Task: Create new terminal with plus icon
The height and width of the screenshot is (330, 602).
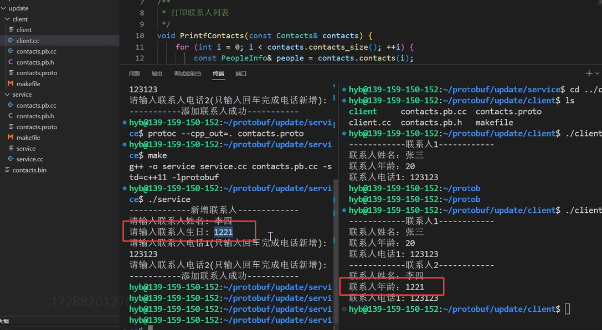Action: pos(589,73)
